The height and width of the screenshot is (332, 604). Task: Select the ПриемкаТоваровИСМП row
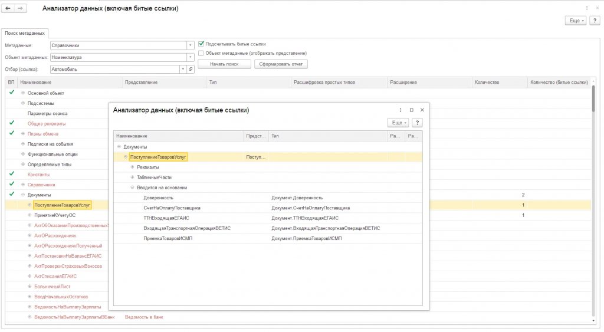point(268,238)
